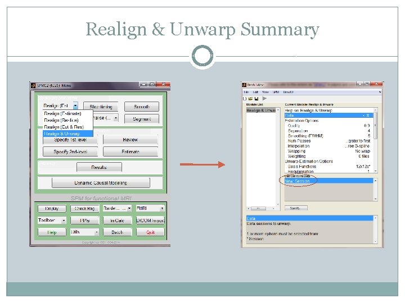405x303 pixels.
Task: Click Specify 2nd-level button
Action: click(70, 151)
